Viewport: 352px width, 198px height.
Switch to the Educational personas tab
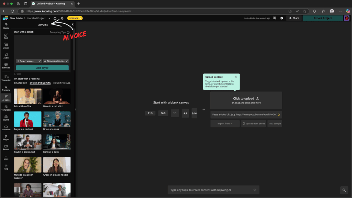point(62,83)
